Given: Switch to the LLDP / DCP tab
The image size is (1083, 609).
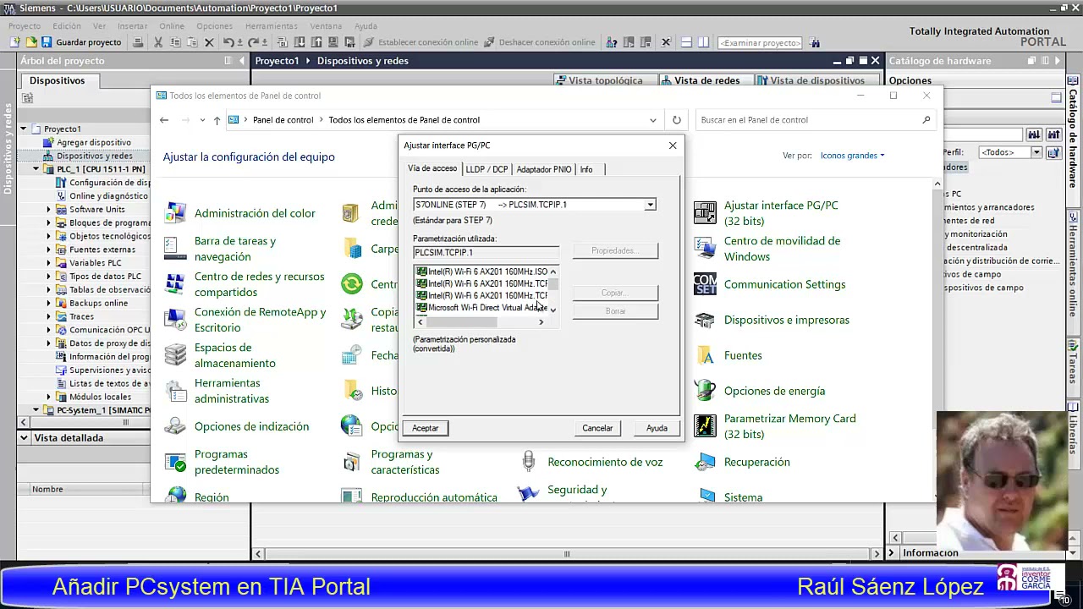Looking at the screenshot, I should [x=487, y=169].
